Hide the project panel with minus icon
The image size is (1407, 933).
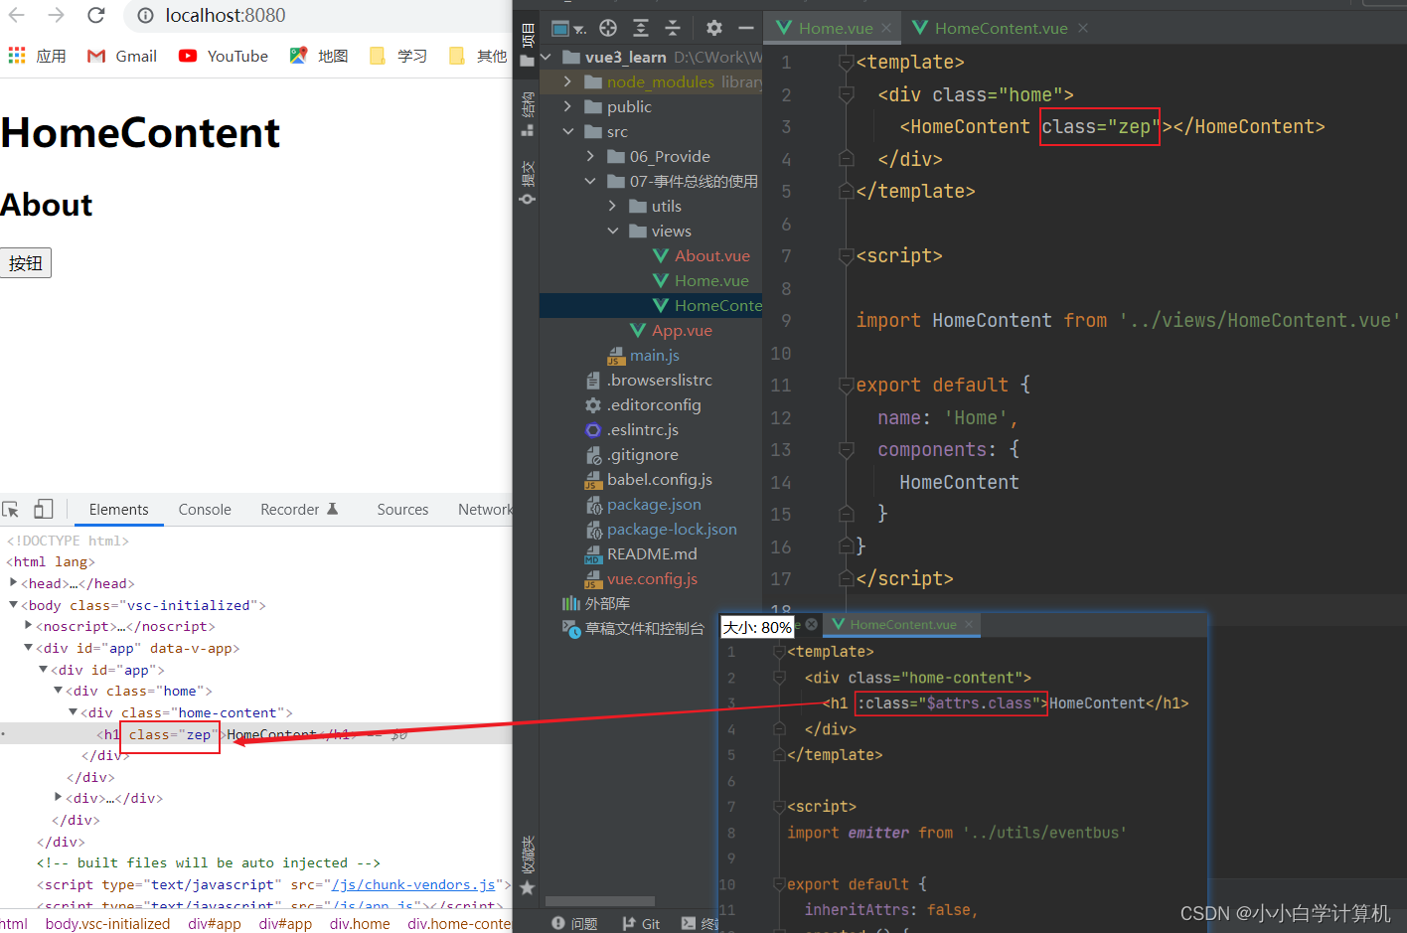[746, 28]
